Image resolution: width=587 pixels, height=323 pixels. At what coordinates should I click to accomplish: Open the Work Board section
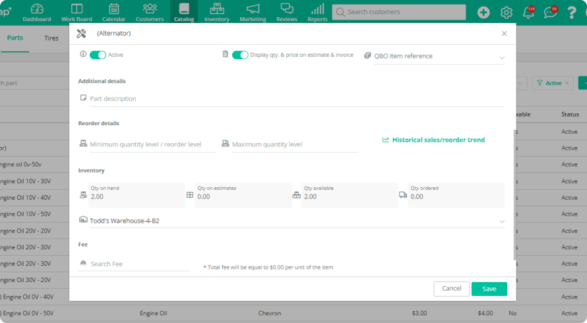77,12
